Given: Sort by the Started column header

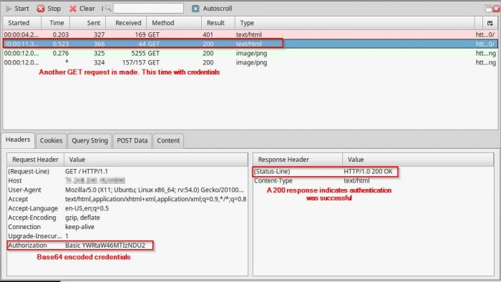Looking at the screenshot, I should tap(22, 23).
